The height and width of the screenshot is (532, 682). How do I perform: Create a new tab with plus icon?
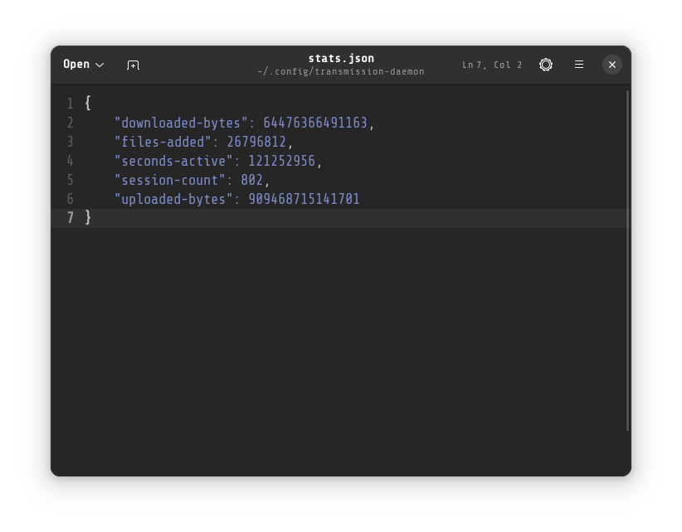(133, 65)
